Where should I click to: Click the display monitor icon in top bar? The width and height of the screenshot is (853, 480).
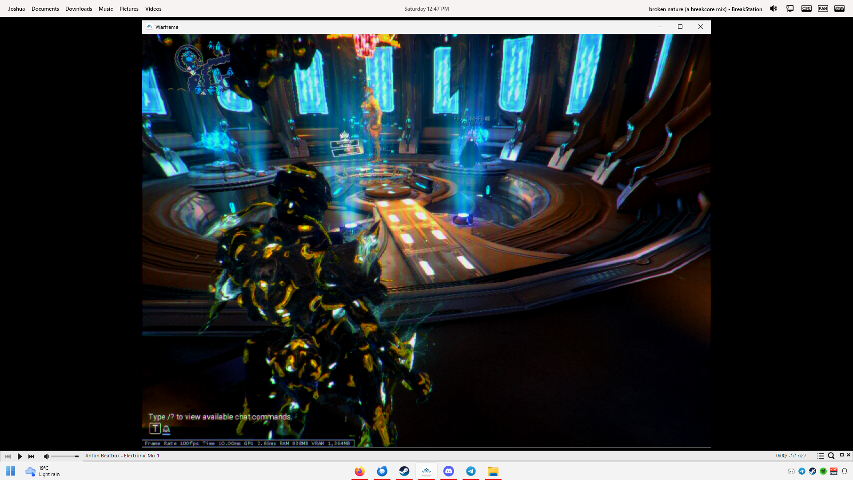(790, 8)
